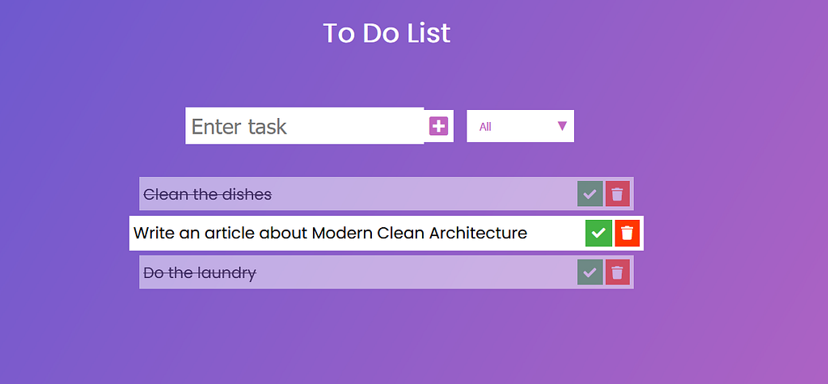828x384 pixels.
Task: Uncheck the completed Clean the dishes task
Action: (589, 194)
